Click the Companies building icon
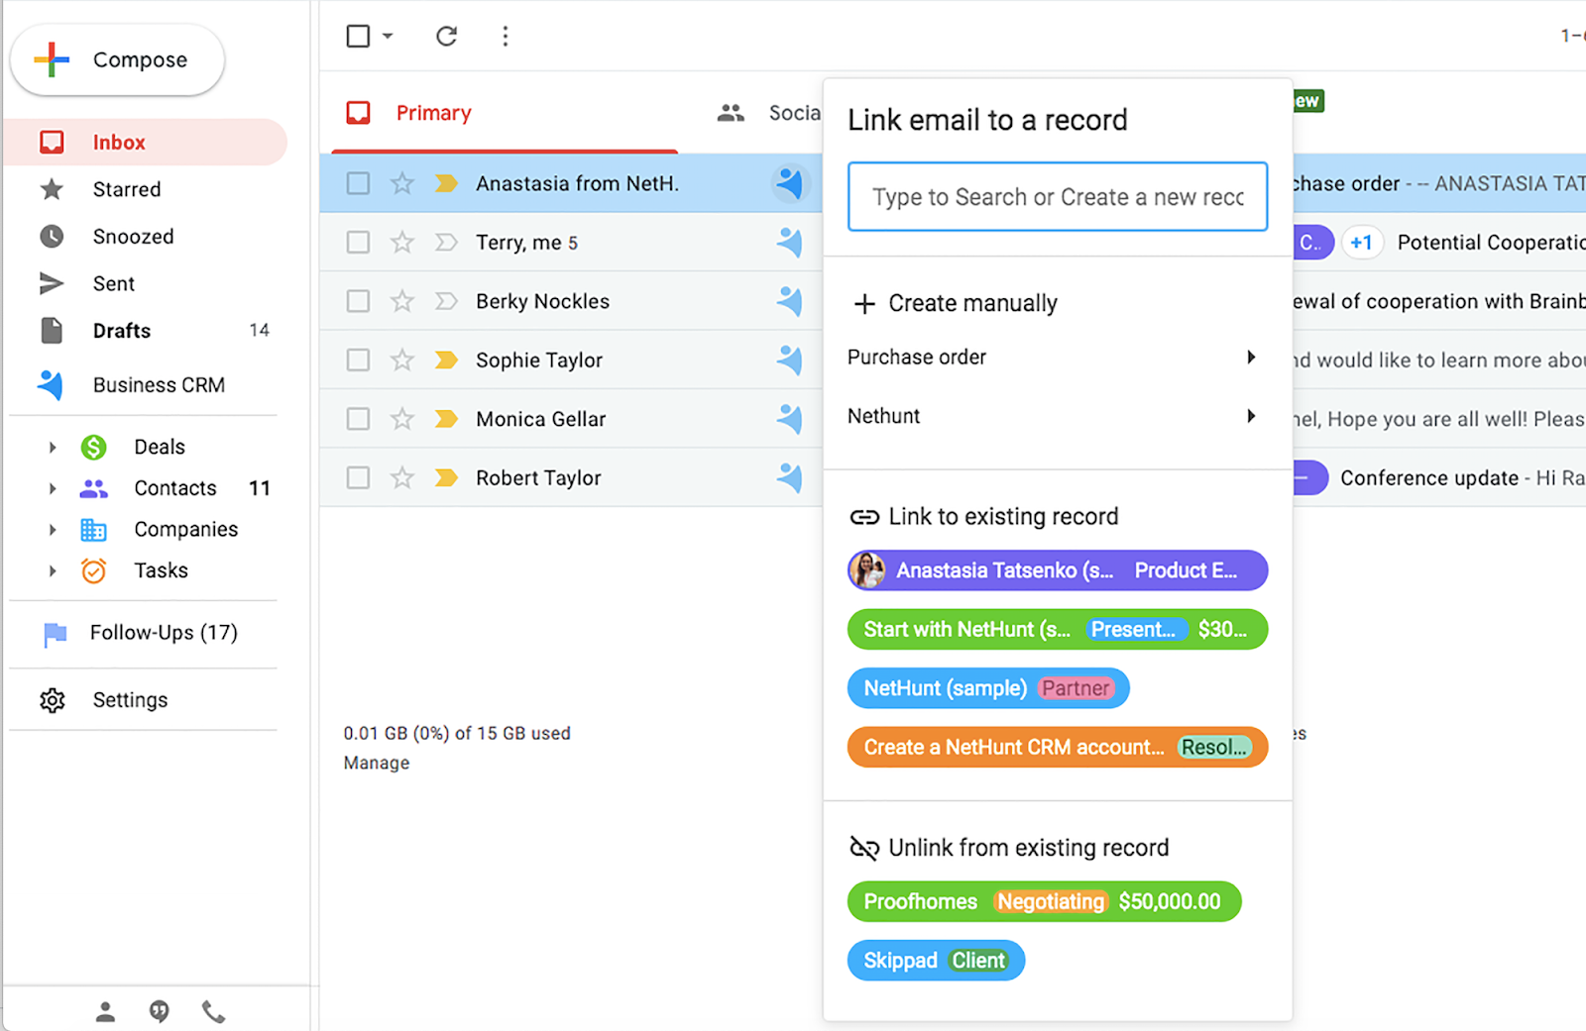The image size is (1586, 1031). [x=94, y=530]
